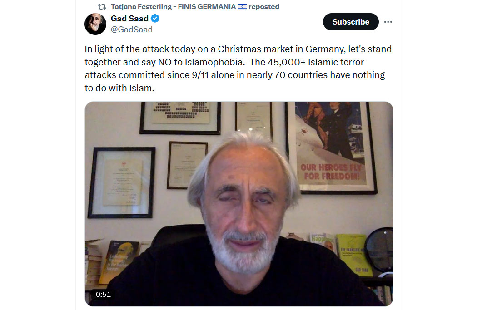Open the three-dot more options menu
Screen dimensions: 477x310
click(388, 22)
